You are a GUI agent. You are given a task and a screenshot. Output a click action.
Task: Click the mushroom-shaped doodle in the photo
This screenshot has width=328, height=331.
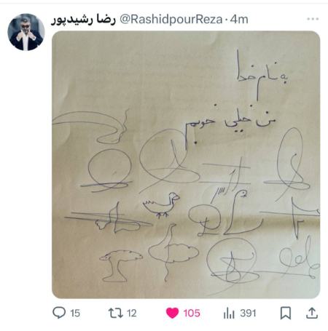pyautogui.click(x=121, y=266)
